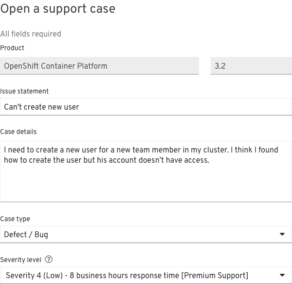Click the Issue statement label

24,91
